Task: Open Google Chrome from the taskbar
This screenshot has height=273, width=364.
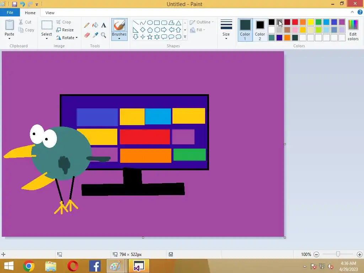Action: [x=29, y=266]
